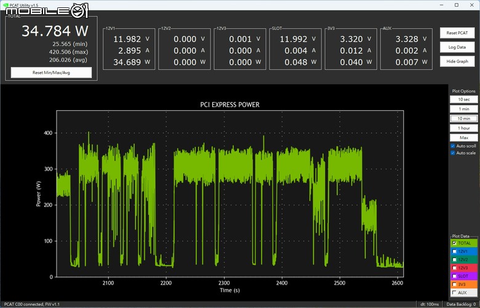Uncheck TOTAL in Plot Data
The height and width of the screenshot is (308, 480).
pos(454,243)
